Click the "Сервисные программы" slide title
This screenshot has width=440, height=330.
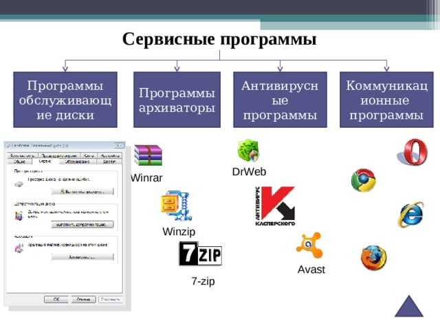(219, 39)
